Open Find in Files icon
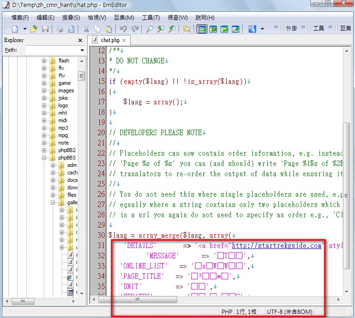This screenshot has width=355, height=318. click(187, 29)
